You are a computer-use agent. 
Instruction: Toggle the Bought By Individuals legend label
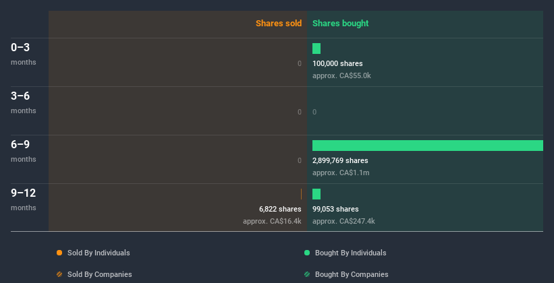point(350,253)
